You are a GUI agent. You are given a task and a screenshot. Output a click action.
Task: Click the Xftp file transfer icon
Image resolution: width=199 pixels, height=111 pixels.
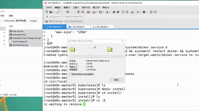118,12
